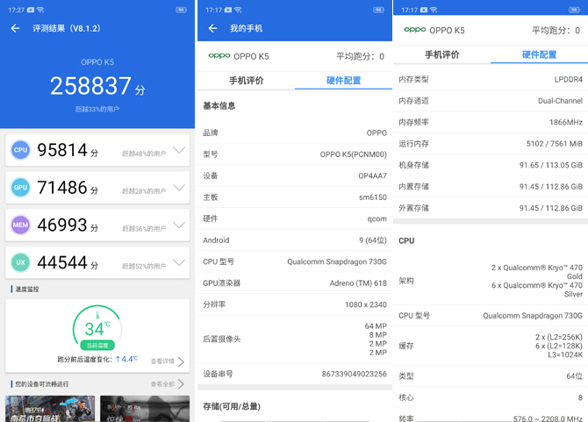Tap the Adreno (TM) 618 value
588x422 pixels.
point(358,283)
